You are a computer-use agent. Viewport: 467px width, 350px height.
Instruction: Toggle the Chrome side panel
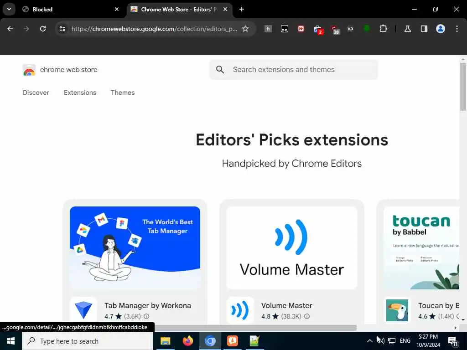click(424, 29)
